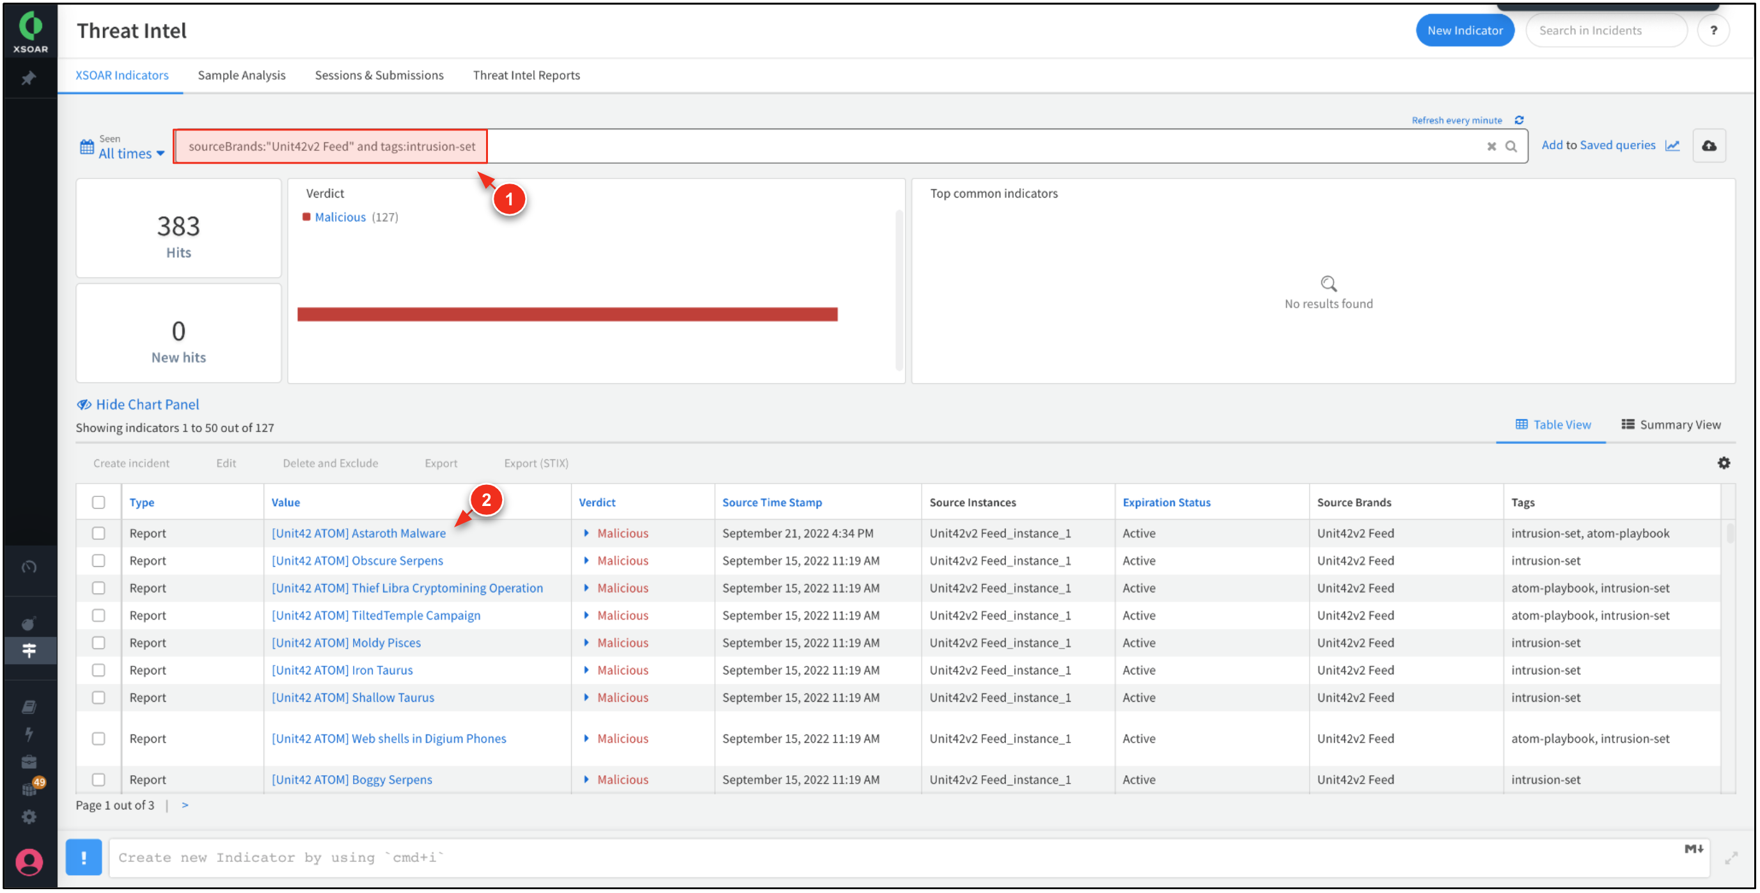Screen dimensions: 1760x893
Task: Open [Unit42 ATOM] Boggy Serpens link
Action: [x=352, y=780]
